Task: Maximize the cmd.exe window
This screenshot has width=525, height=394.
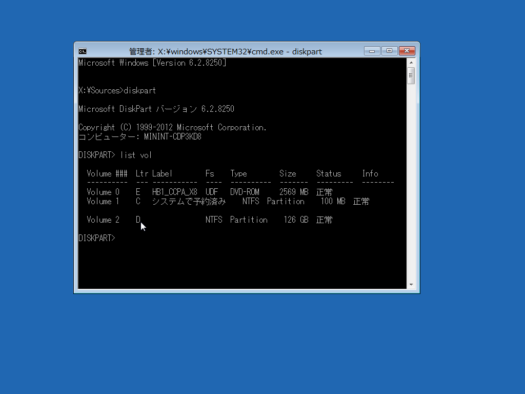Action: (389, 51)
